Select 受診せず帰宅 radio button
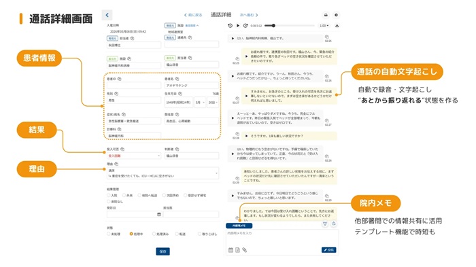476x267 pixels. pos(185,196)
